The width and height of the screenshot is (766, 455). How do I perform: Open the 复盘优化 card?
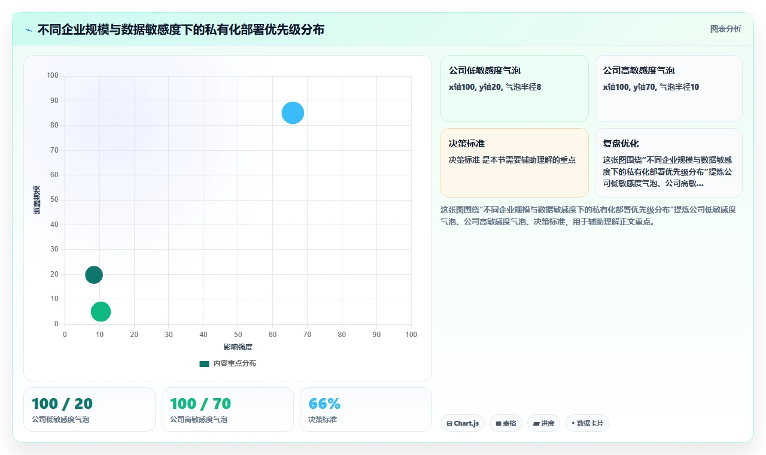click(668, 162)
